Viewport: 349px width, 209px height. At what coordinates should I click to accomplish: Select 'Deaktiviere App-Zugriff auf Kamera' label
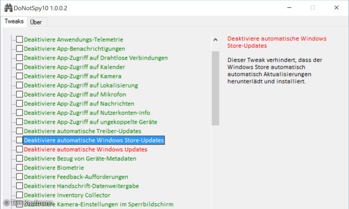[73, 76]
